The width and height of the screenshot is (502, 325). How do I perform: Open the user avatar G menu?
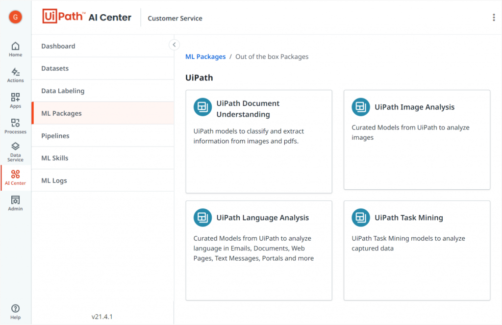[x=16, y=17]
